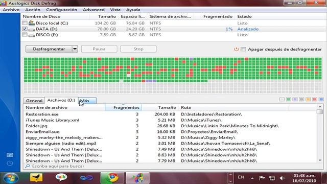Open the Desfragmentar dropdown arrow
Image resolution: width=327 pixels, height=184 pixels.
pos(75,49)
